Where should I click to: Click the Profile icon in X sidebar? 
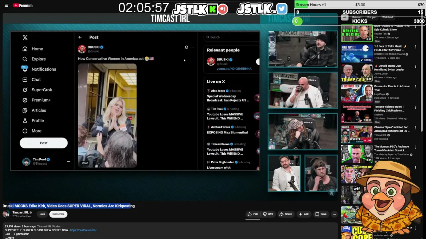click(x=25, y=121)
